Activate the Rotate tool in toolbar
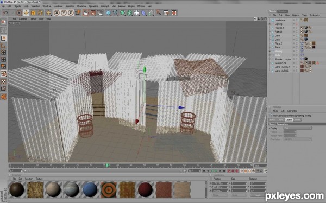This screenshot has width=326, height=203. click(40, 13)
